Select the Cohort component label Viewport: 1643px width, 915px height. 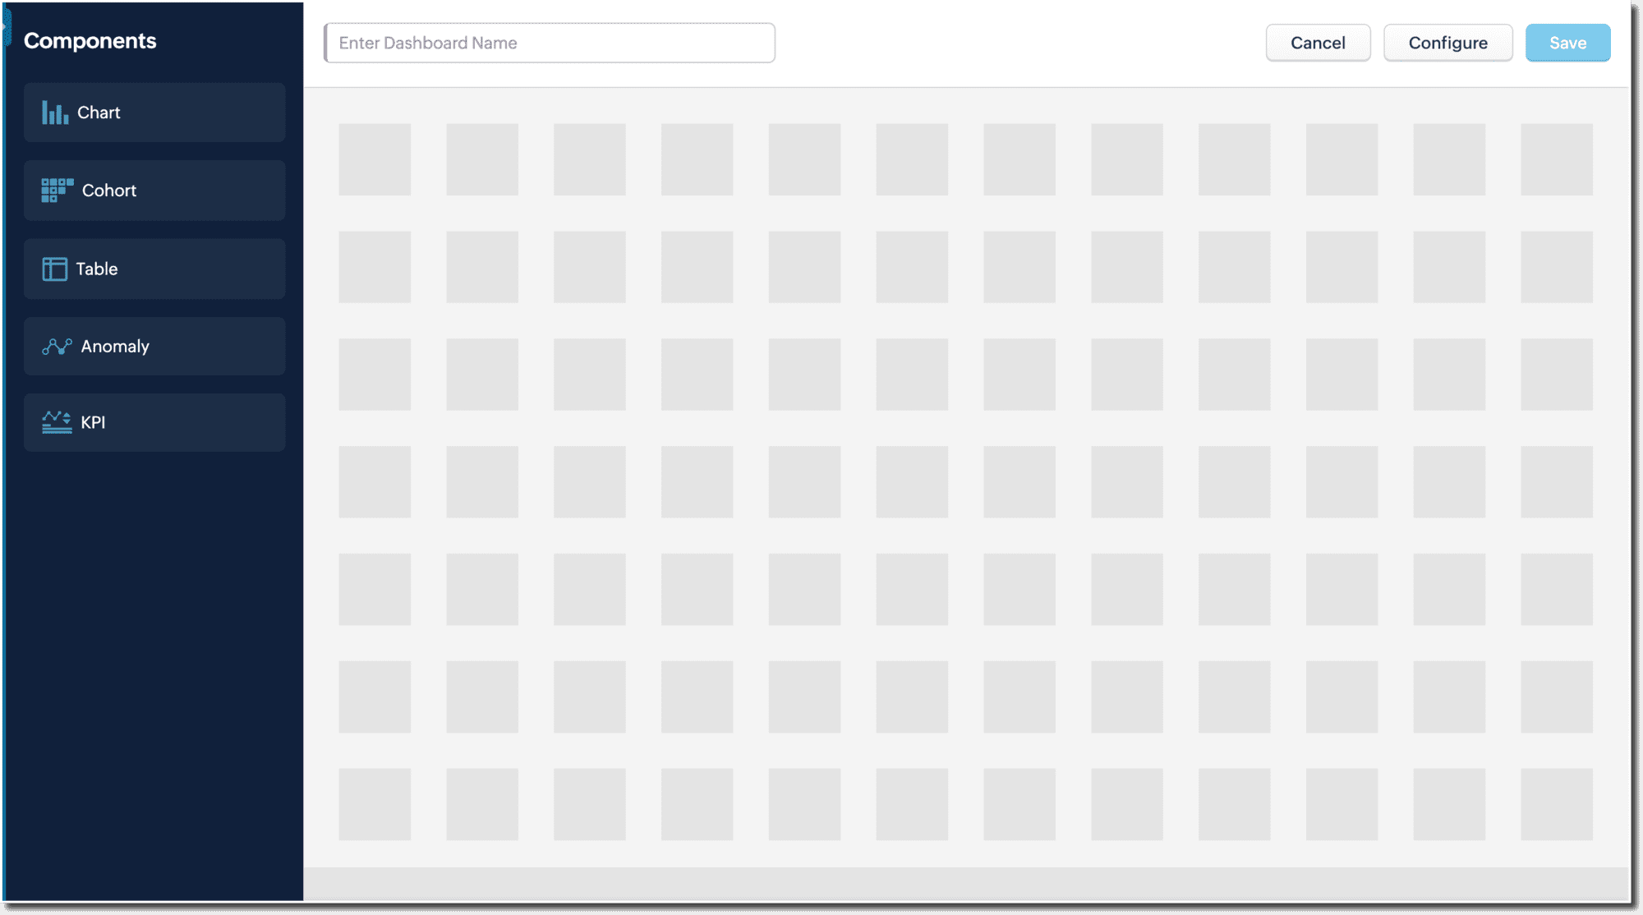[109, 191]
